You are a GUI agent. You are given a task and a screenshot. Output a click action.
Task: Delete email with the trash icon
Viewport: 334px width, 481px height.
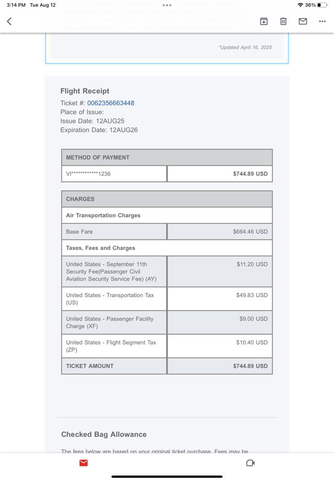click(x=283, y=21)
